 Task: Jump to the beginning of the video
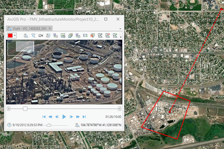pos(44,117)
